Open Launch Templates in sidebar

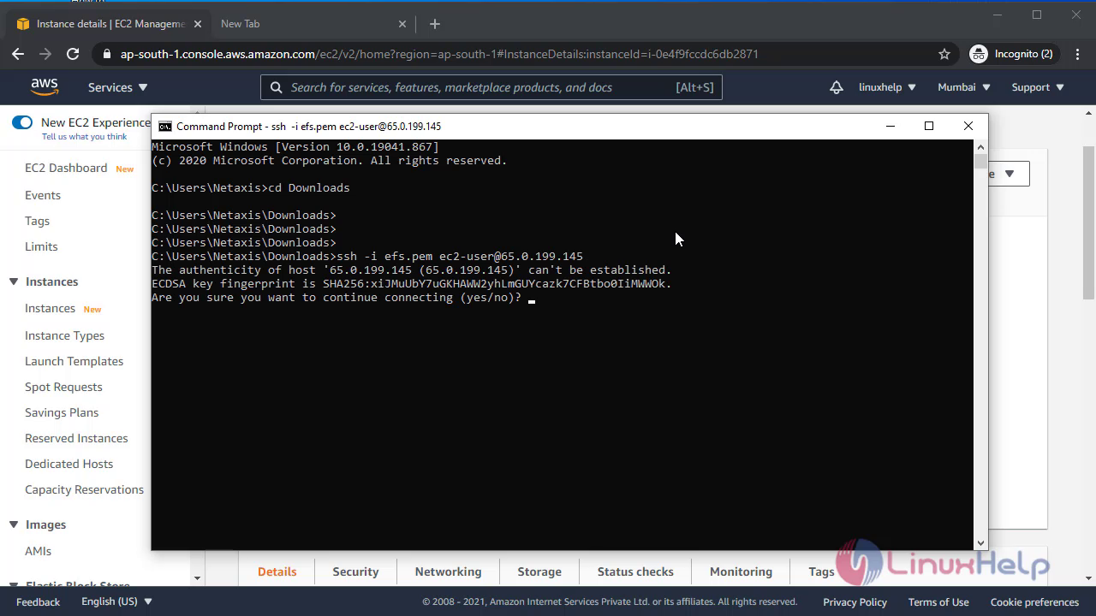[74, 361]
